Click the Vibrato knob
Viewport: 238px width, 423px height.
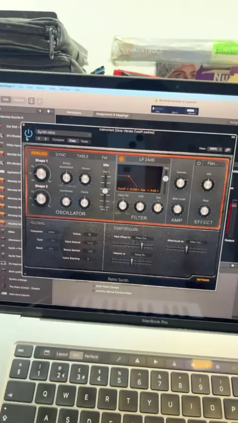85,179
